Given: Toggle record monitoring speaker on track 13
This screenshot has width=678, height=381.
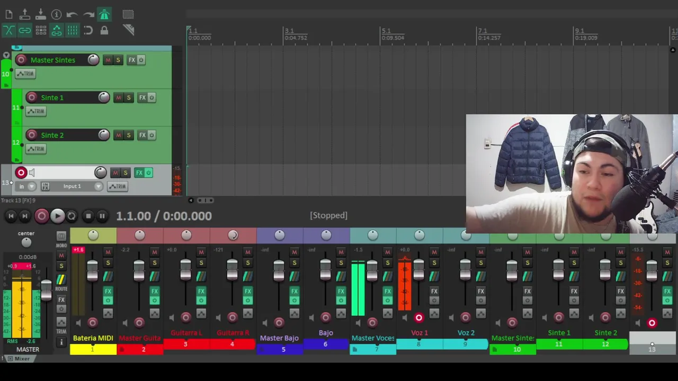Looking at the screenshot, I should (32, 173).
